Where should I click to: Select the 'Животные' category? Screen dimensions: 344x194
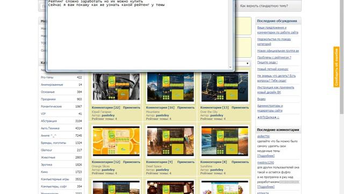coord(48,157)
